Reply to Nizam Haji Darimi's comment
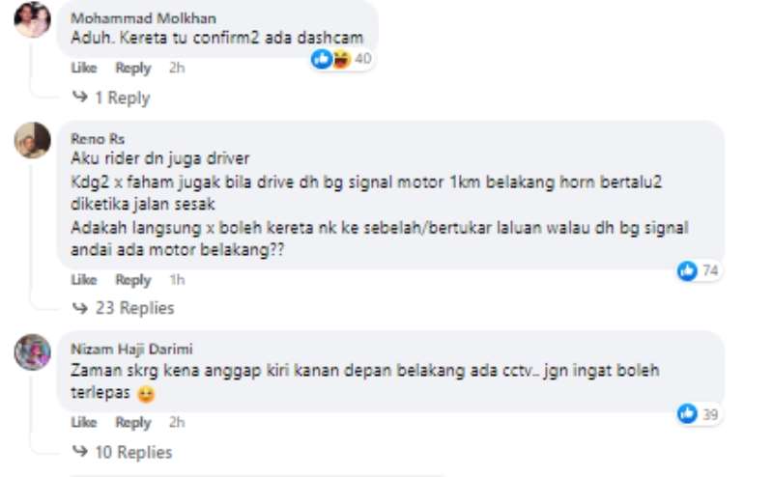The height and width of the screenshot is (477, 773). pos(132,422)
